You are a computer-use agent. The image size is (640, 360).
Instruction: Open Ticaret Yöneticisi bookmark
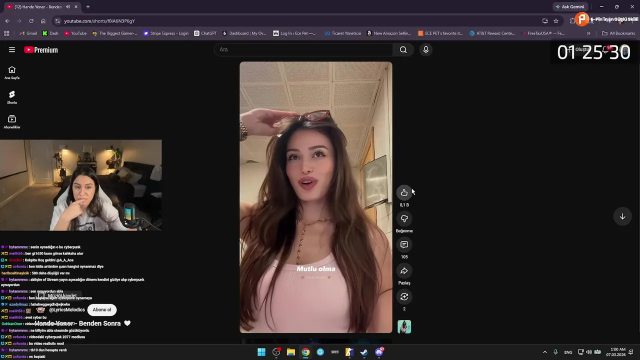click(x=342, y=33)
